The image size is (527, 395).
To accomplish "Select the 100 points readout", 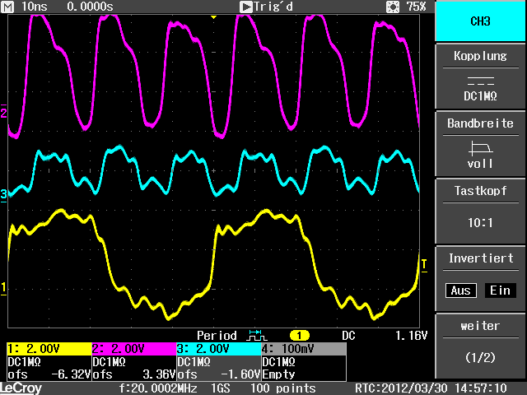I will click(x=283, y=388).
